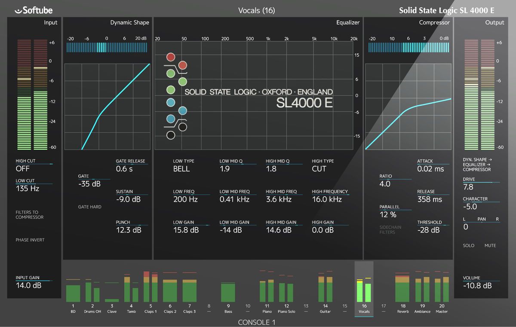Toggle Filters to Compressor
The height and width of the screenshot is (327, 516).
click(x=30, y=214)
